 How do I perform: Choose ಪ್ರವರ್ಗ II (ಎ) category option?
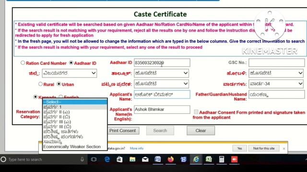point(75,112)
